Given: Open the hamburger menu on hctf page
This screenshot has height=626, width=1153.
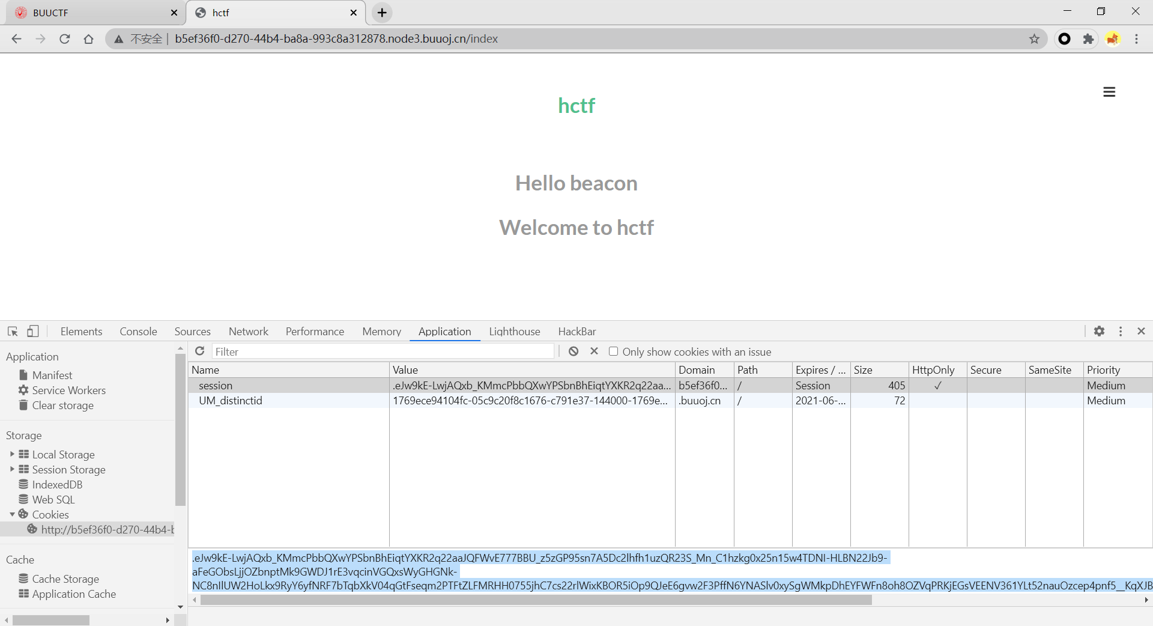Looking at the screenshot, I should (x=1109, y=92).
